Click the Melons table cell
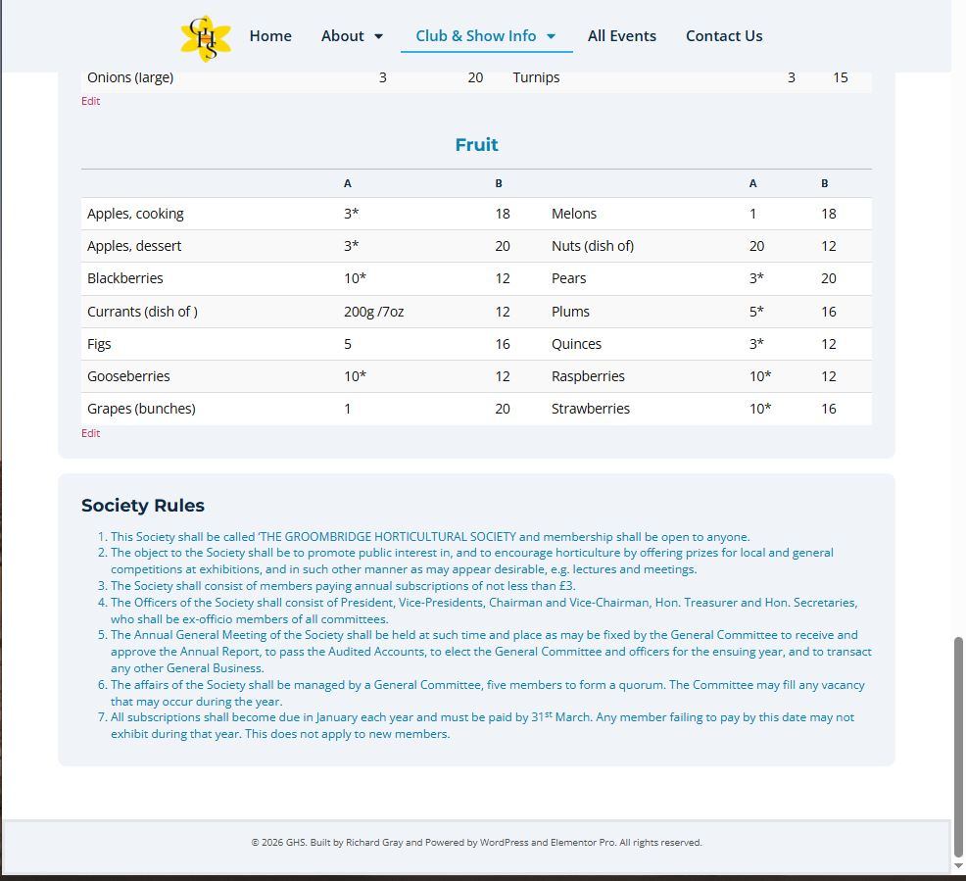The width and height of the screenshot is (966, 881). click(573, 214)
